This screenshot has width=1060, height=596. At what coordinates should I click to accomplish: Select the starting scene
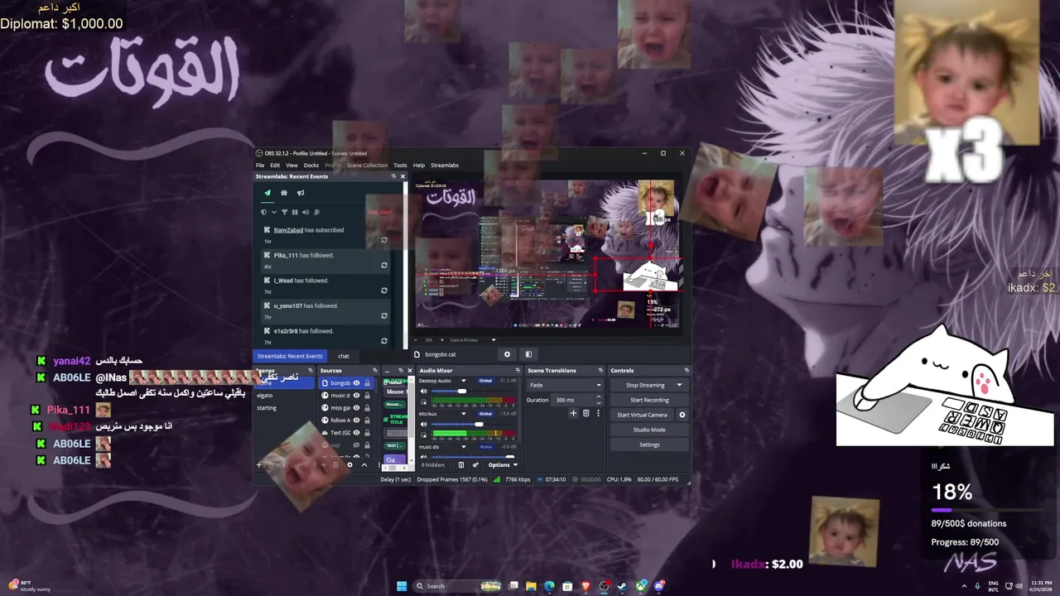284,408
